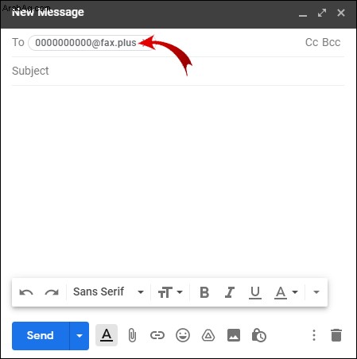The height and width of the screenshot is (359, 357).
Task: Open the emoji picker smiley icon
Action: click(183, 335)
